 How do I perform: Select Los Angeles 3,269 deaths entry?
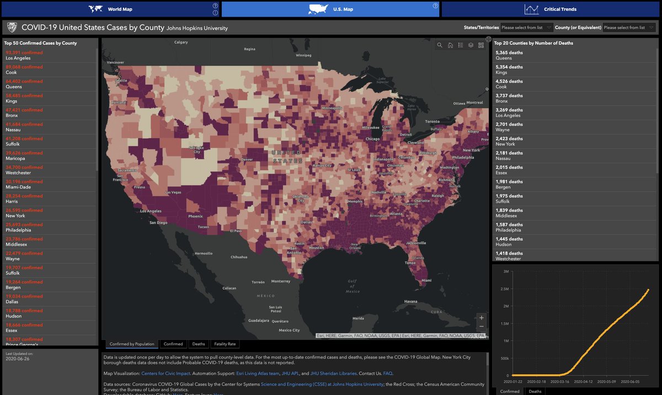(x=573, y=113)
